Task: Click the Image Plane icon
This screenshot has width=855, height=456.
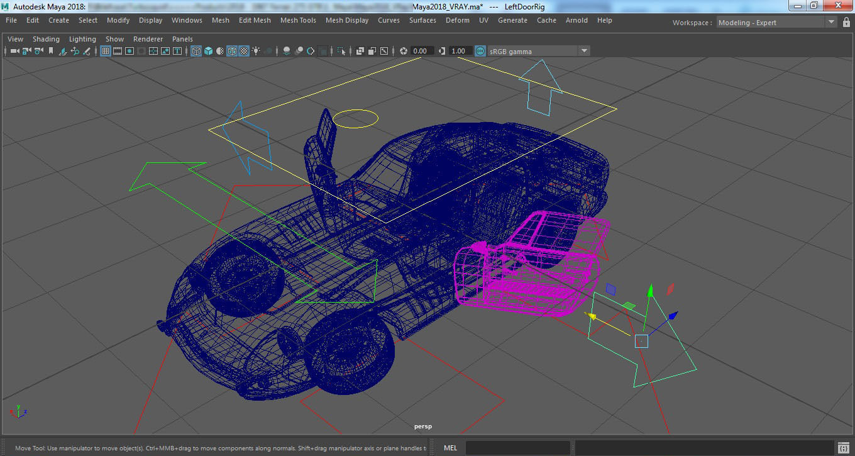Action: pos(63,51)
